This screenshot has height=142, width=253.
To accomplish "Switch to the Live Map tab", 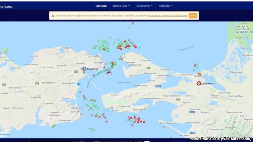I will [101, 6].
